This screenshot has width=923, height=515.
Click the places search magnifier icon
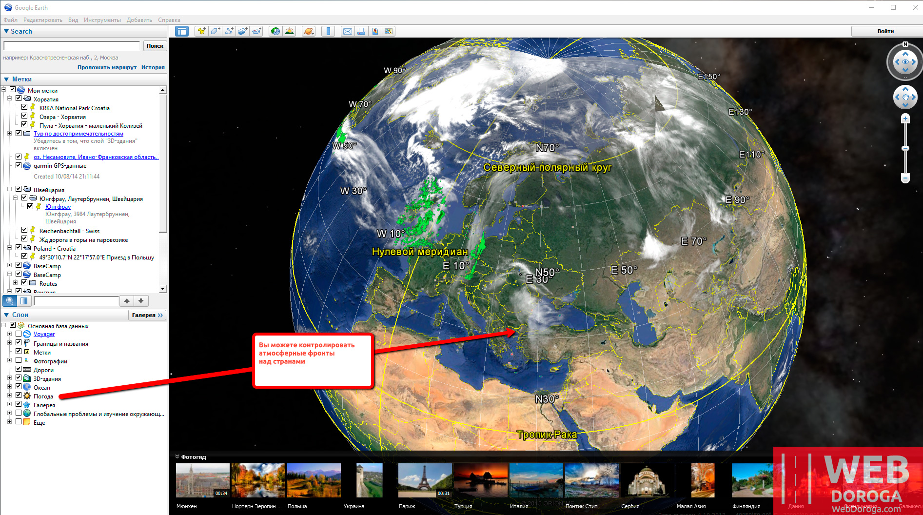click(10, 301)
